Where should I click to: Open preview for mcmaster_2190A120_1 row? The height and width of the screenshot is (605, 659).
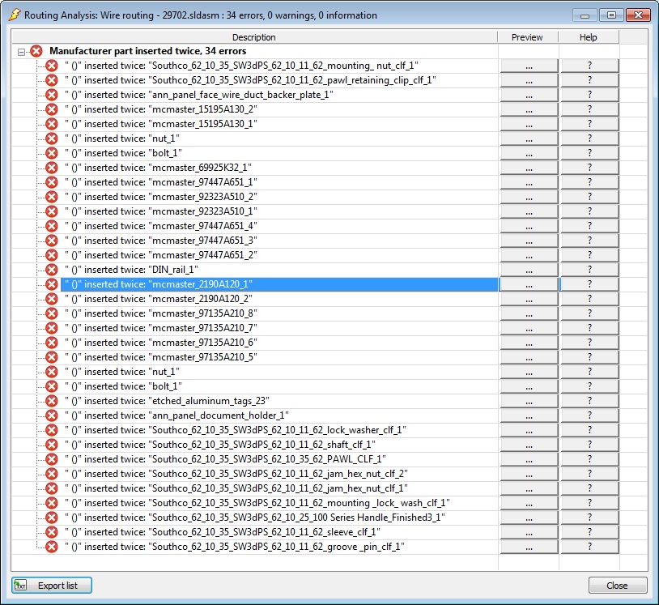coord(529,284)
